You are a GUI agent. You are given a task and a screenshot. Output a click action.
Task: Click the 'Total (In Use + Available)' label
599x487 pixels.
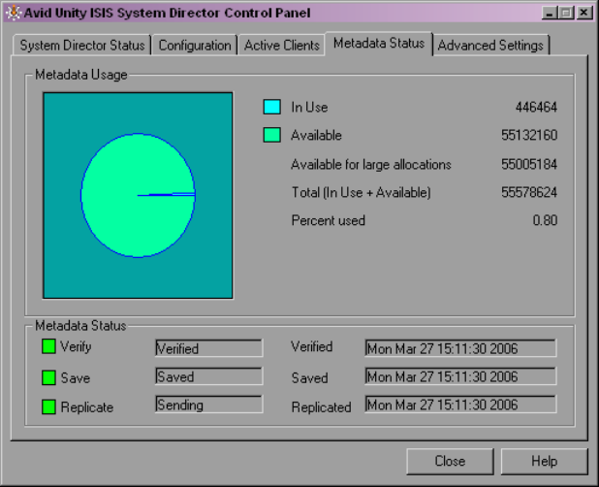362,193
